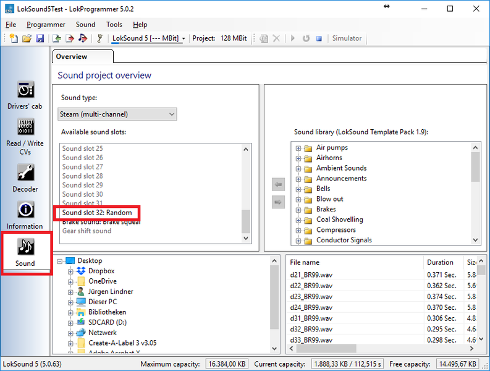Select Sound slot 32: Random

(97, 213)
